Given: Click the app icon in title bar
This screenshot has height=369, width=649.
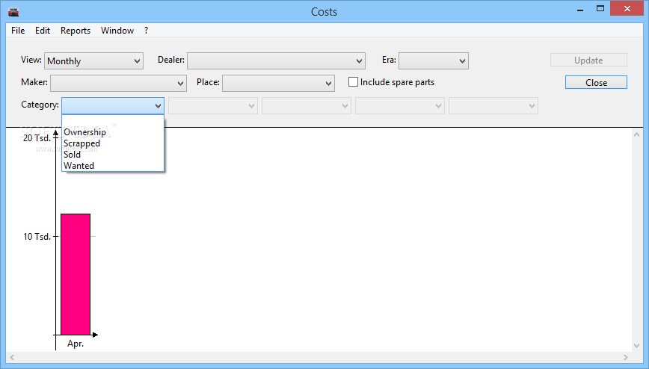Looking at the screenshot, I should (13, 12).
